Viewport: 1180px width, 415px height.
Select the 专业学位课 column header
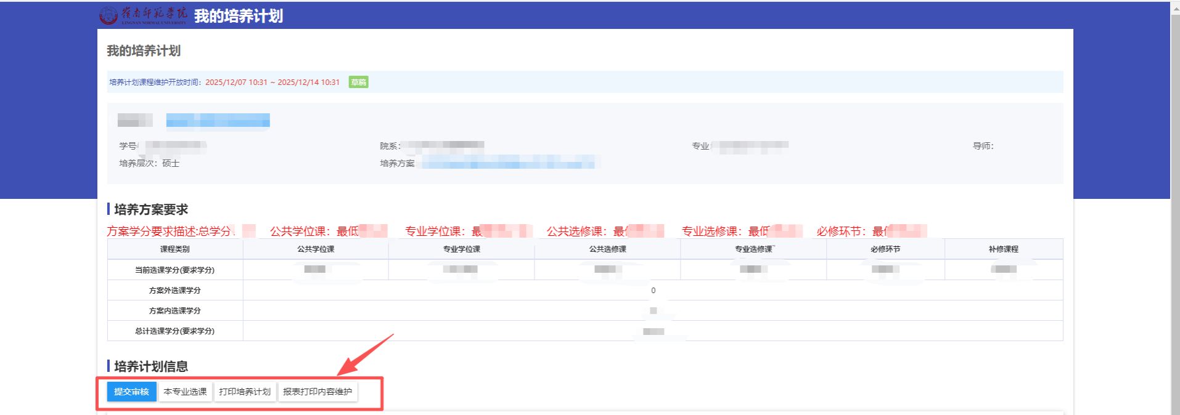click(461, 249)
